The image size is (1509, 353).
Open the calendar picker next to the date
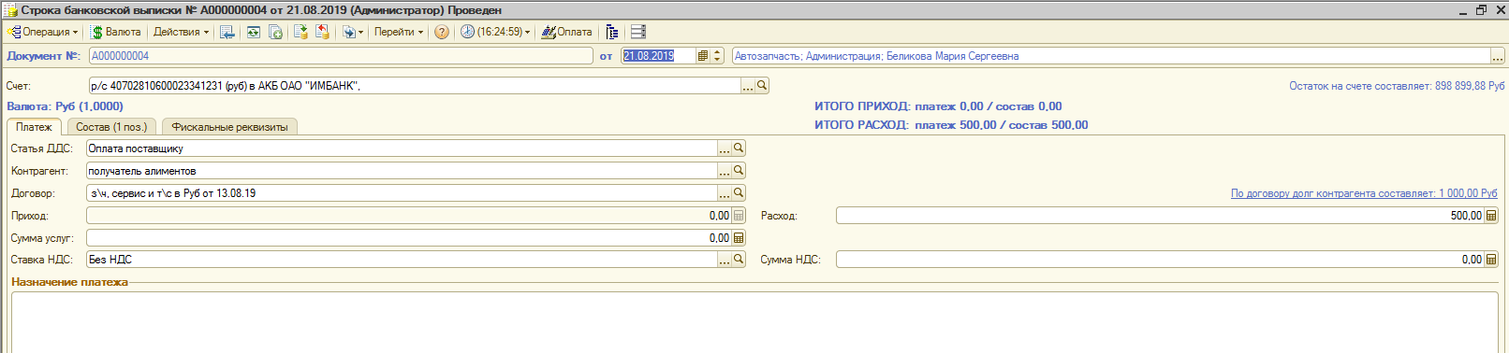[x=703, y=56]
